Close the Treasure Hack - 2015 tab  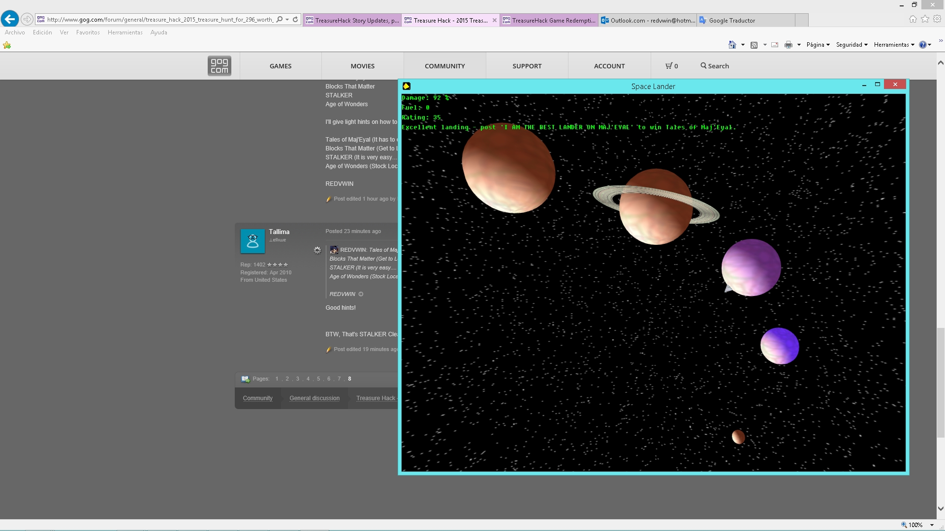pyautogui.click(x=495, y=20)
